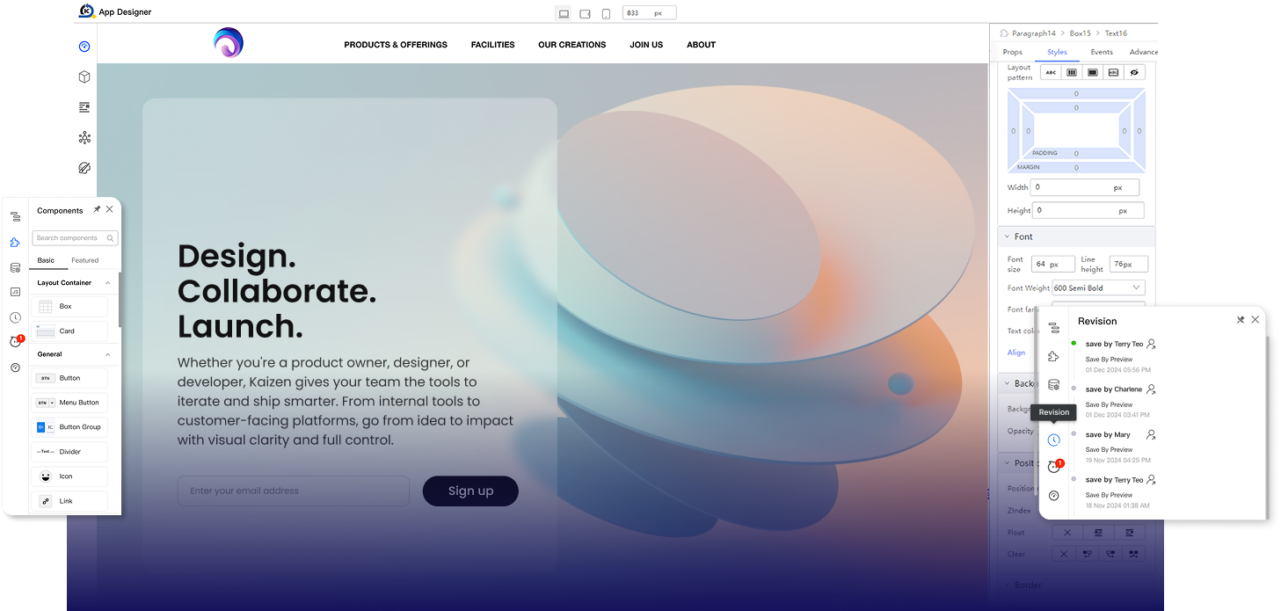The image size is (1281, 611).
Task: Collapse the Font section
Action: click(x=1008, y=236)
